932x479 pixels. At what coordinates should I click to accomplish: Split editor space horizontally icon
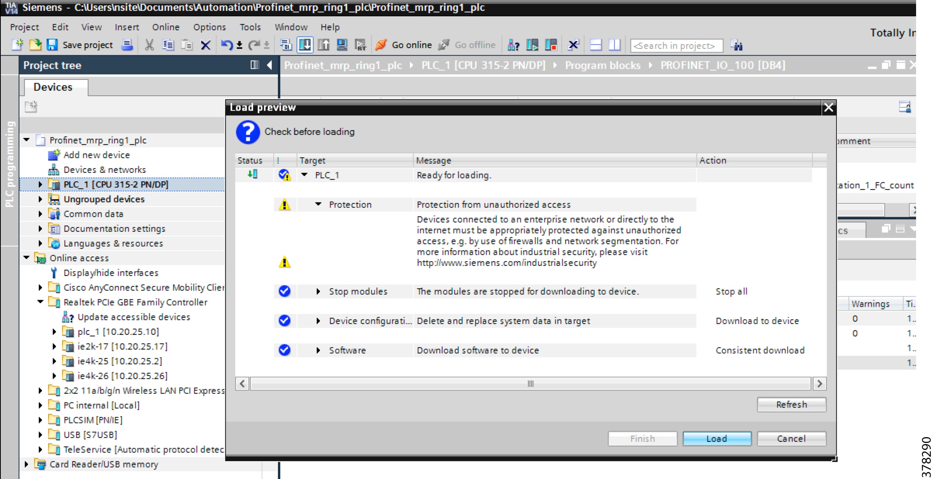click(x=596, y=45)
